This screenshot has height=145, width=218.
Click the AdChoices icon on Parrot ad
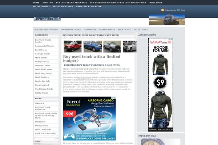pos(112,98)
